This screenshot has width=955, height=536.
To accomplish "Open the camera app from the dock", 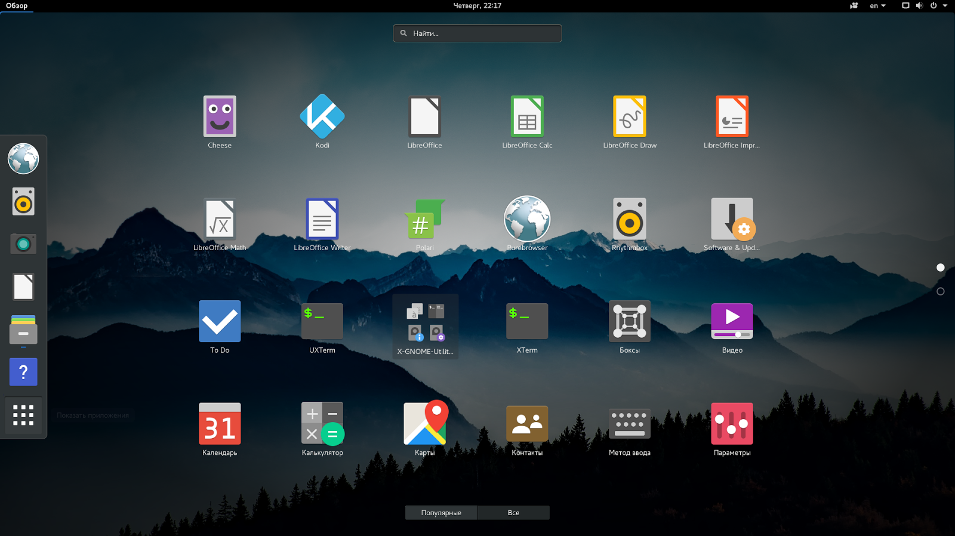I will point(23,244).
